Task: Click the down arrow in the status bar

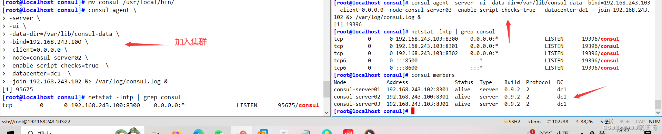Action: pyautogui.click(x=628, y=122)
